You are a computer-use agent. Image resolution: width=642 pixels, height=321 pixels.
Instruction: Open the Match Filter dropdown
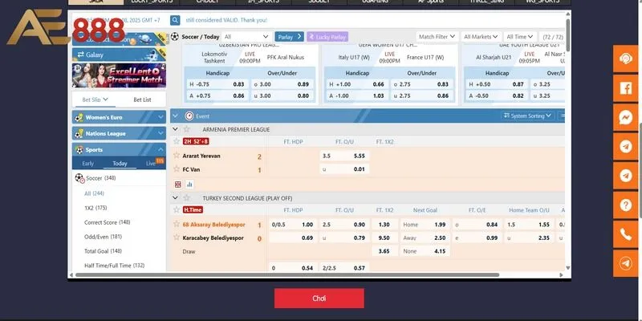(438, 37)
